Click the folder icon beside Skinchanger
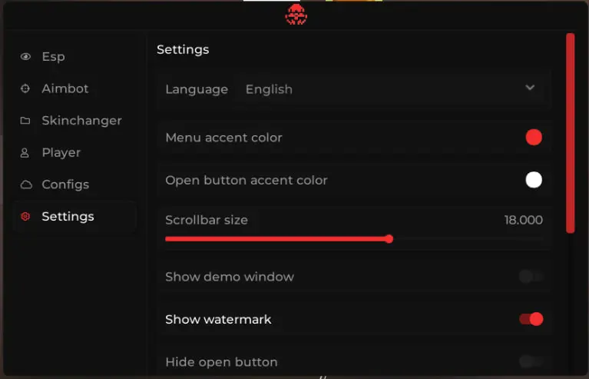The height and width of the screenshot is (379, 589). pyautogui.click(x=25, y=121)
